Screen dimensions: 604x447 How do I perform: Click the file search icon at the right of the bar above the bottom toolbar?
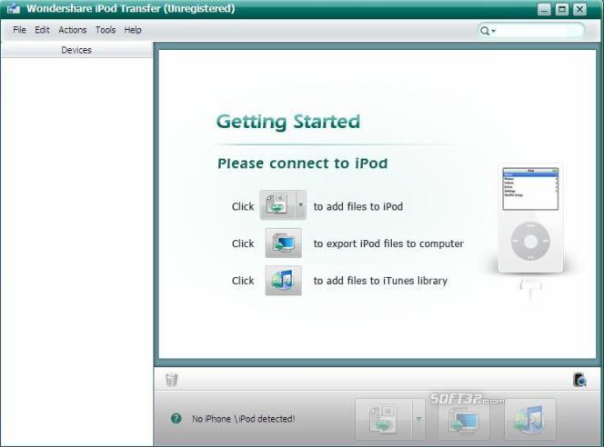point(579,380)
